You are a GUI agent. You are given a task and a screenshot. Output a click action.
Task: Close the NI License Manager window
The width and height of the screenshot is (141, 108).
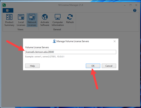point(136,5)
